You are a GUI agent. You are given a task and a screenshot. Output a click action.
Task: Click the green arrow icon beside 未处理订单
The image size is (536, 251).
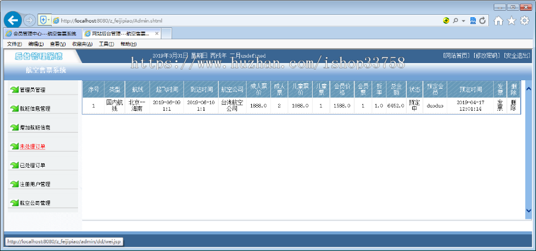14,146
